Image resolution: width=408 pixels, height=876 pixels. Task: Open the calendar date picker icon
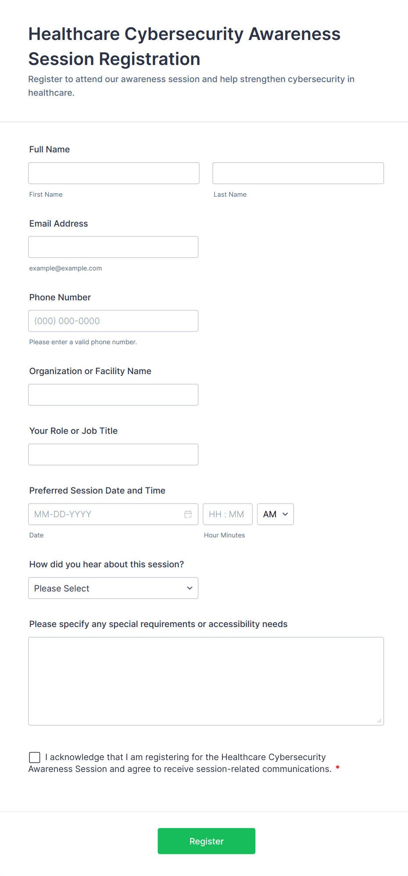pos(188,514)
